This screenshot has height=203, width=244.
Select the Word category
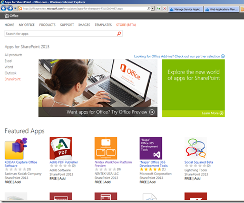pos(8,67)
